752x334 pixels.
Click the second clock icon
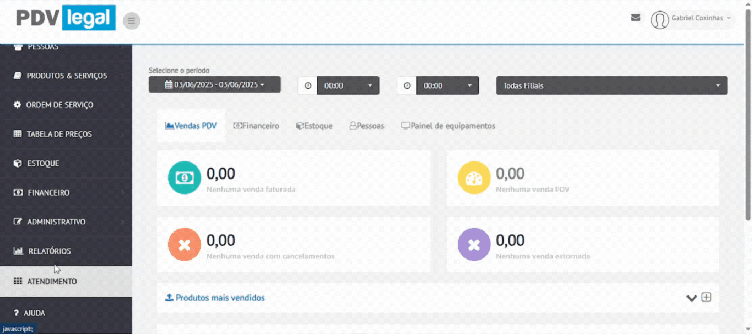(x=407, y=85)
